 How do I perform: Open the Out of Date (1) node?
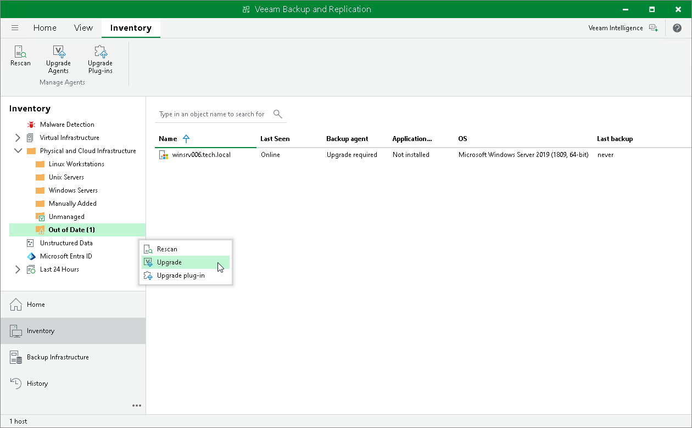pyautogui.click(x=72, y=229)
